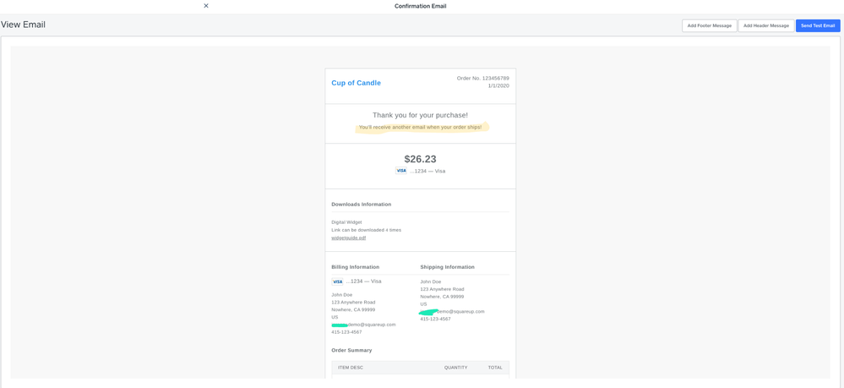The height and width of the screenshot is (388, 844).
Task: Click the Order No. 123456789 text
Action: pyautogui.click(x=482, y=78)
